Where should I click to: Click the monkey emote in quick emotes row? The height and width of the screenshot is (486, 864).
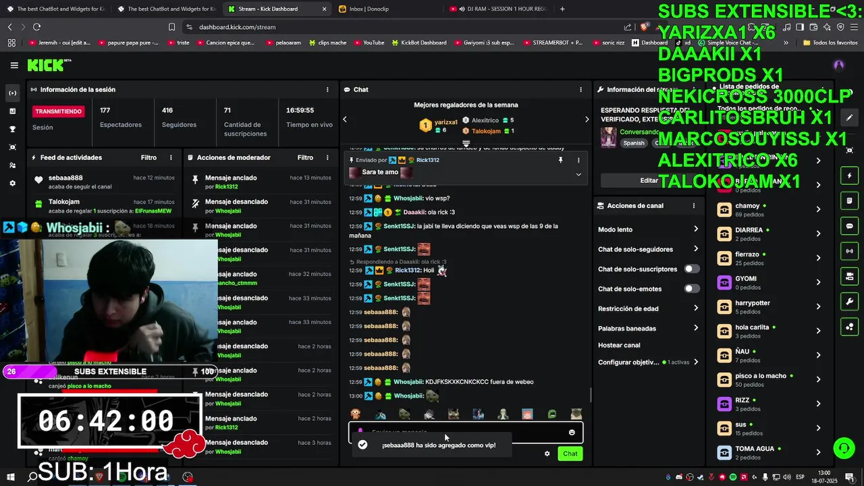355,414
